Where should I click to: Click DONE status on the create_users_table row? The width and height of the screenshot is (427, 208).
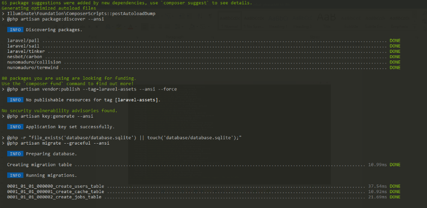tap(395, 186)
